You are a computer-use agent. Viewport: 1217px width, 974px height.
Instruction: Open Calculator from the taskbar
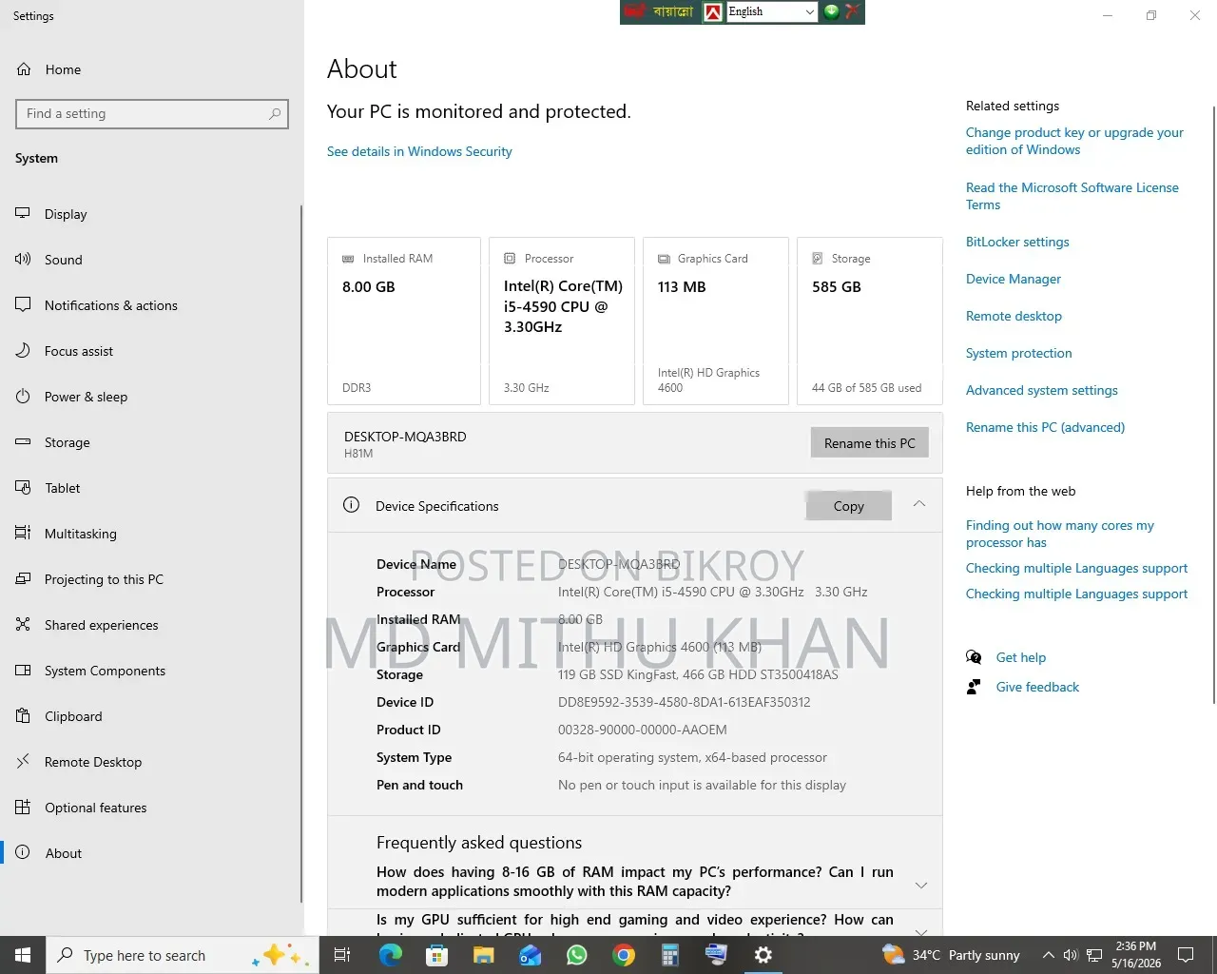pyautogui.click(x=669, y=955)
